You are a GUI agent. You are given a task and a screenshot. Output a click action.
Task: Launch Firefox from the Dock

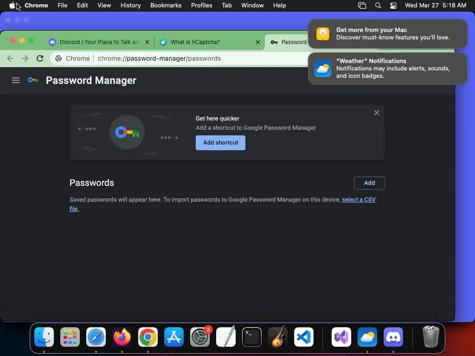(x=122, y=337)
